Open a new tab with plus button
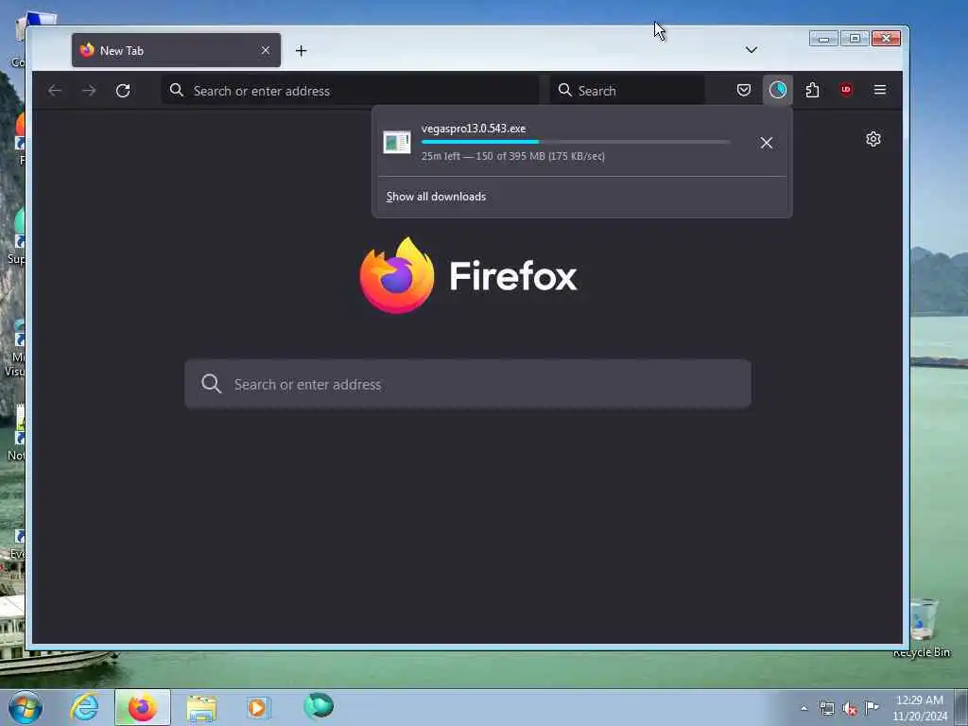968x726 pixels. [301, 51]
